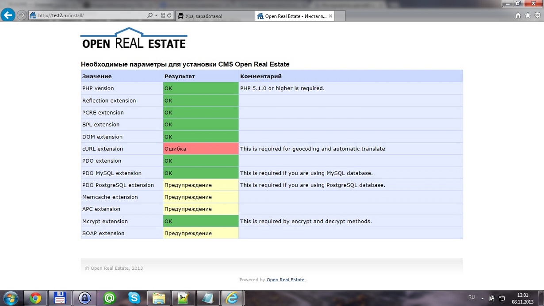Click the "Reflection extension" row label

(x=109, y=101)
